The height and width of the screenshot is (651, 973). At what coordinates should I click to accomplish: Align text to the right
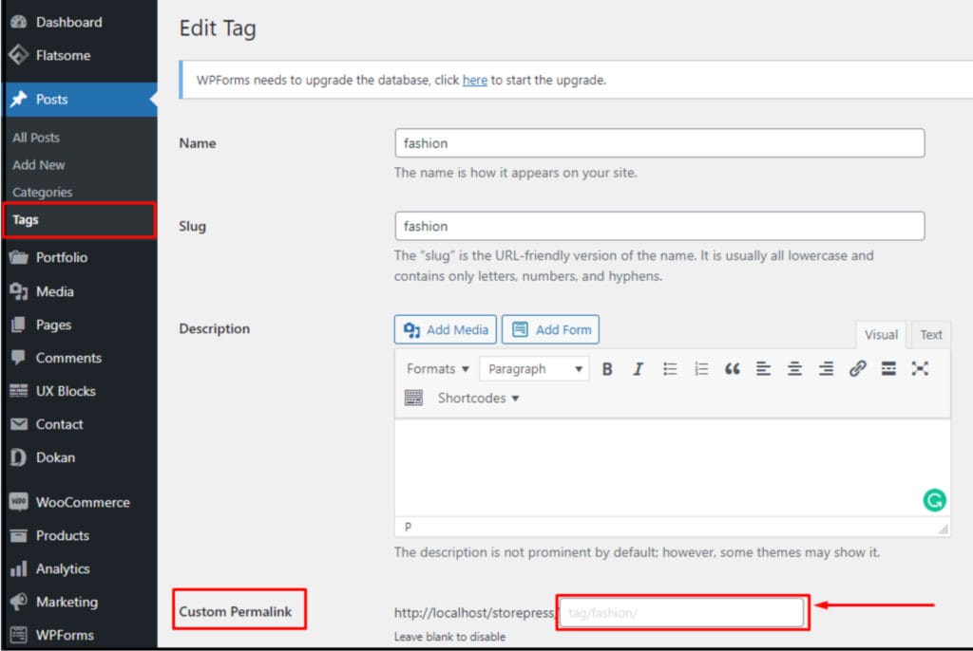[826, 369]
